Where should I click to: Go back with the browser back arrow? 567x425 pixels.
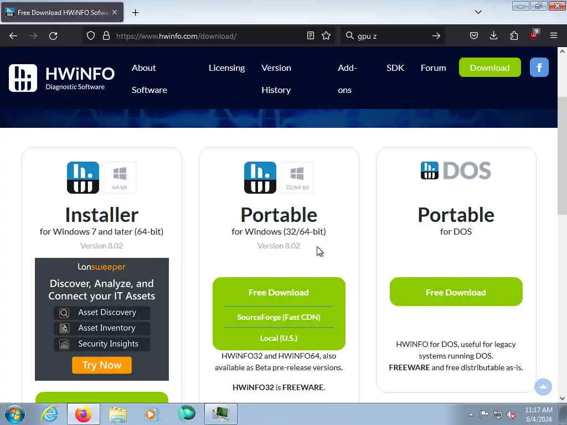pyautogui.click(x=13, y=36)
